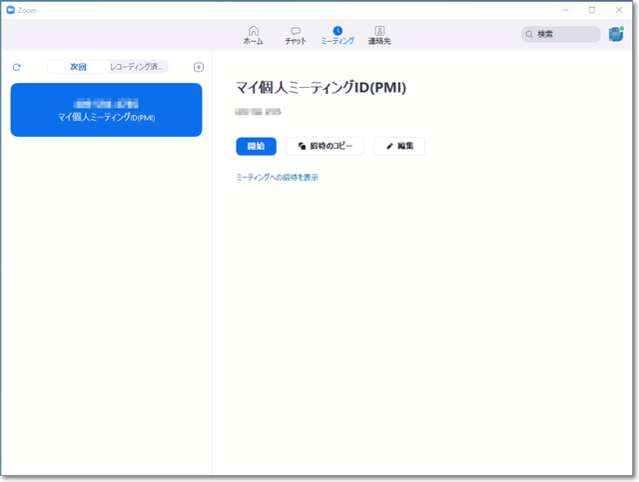Click the Zoom logo in the title bar

pyautogui.click(x=10, y=9)
